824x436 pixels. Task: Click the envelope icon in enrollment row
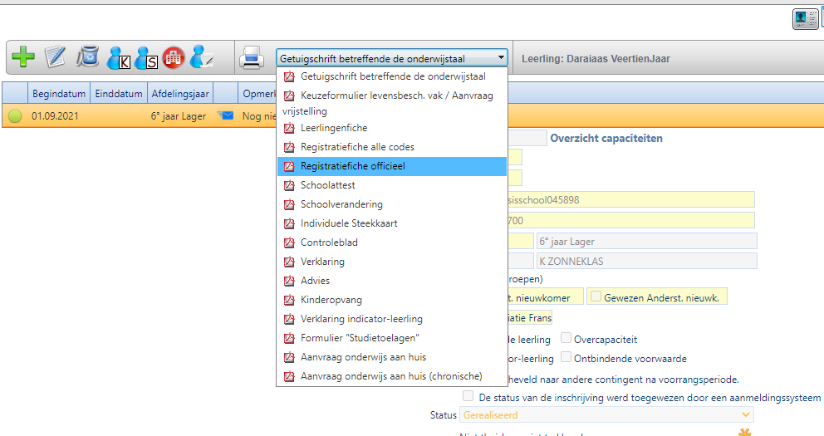225,115
